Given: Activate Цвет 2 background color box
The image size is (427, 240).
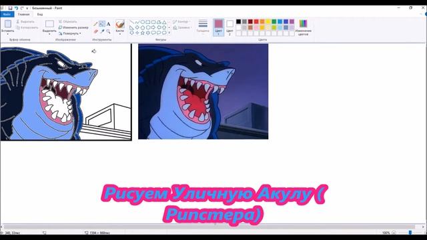Looking at the screenshot, I should pos(230,27).
